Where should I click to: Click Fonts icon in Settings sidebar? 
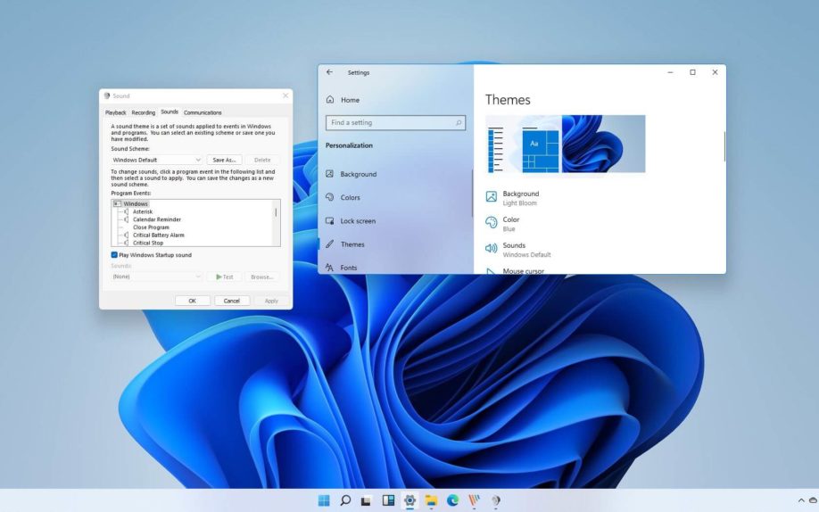[x=329, y=268]
